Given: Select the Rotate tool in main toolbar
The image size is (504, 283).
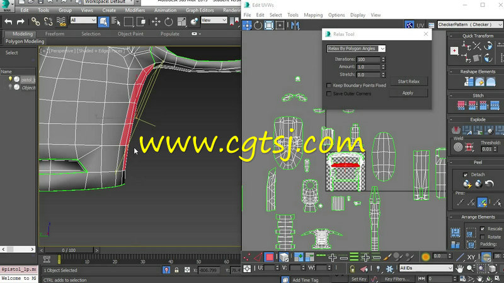Looking at the screenshot, I should pyautogui.click(x=168, y=21).
